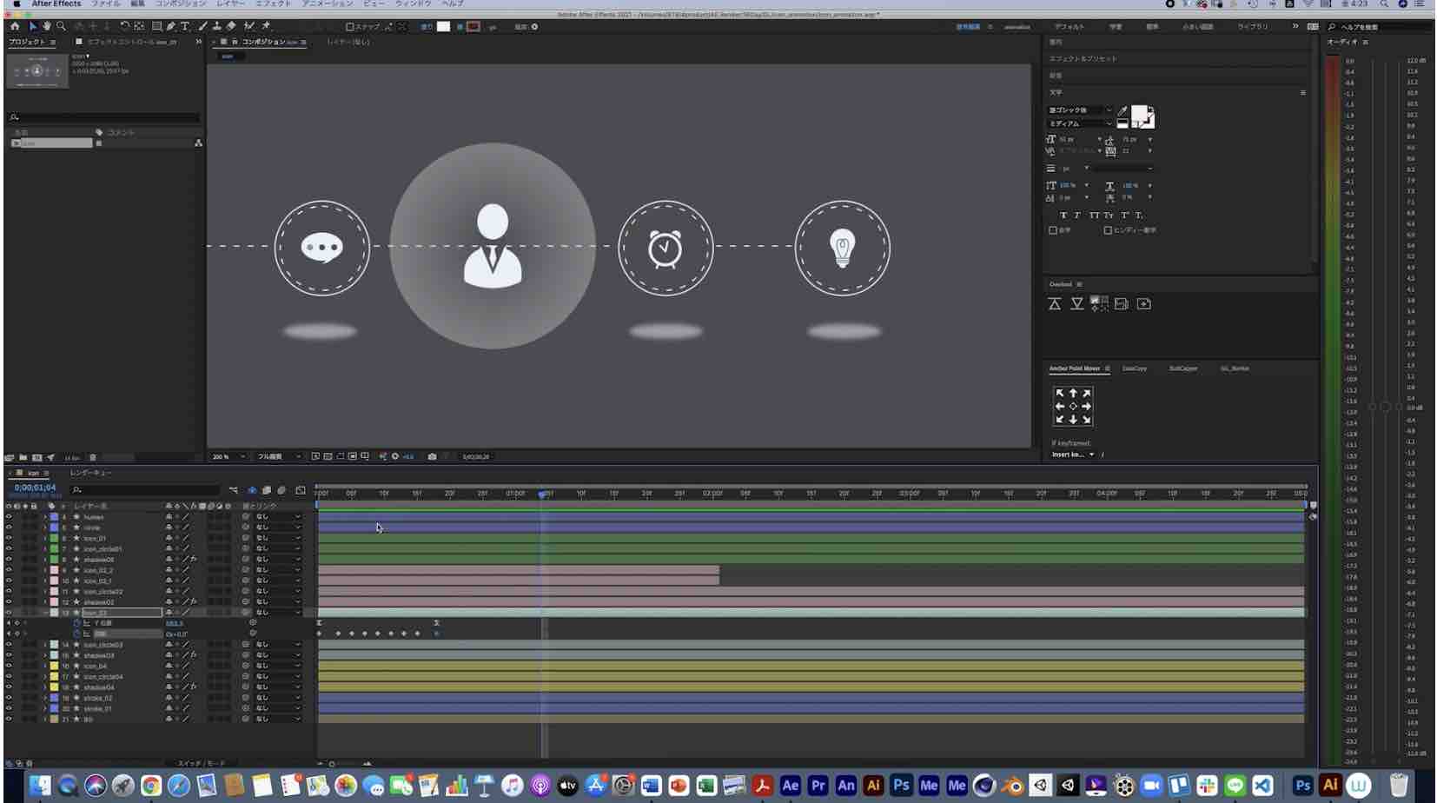Open the parent dropdown for the human layer
The image size is (1437, 803).
[x=278, y=517]
